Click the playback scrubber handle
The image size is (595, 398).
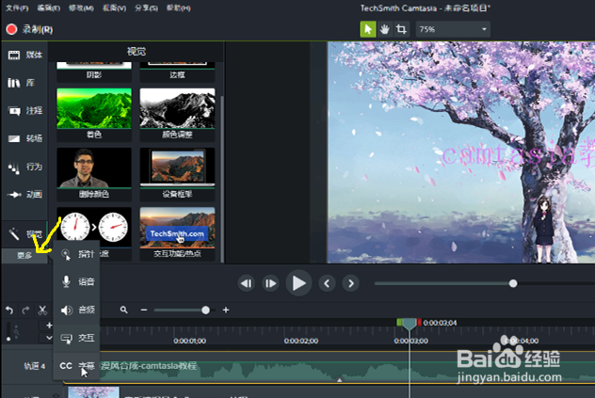[x=513, y=283]
